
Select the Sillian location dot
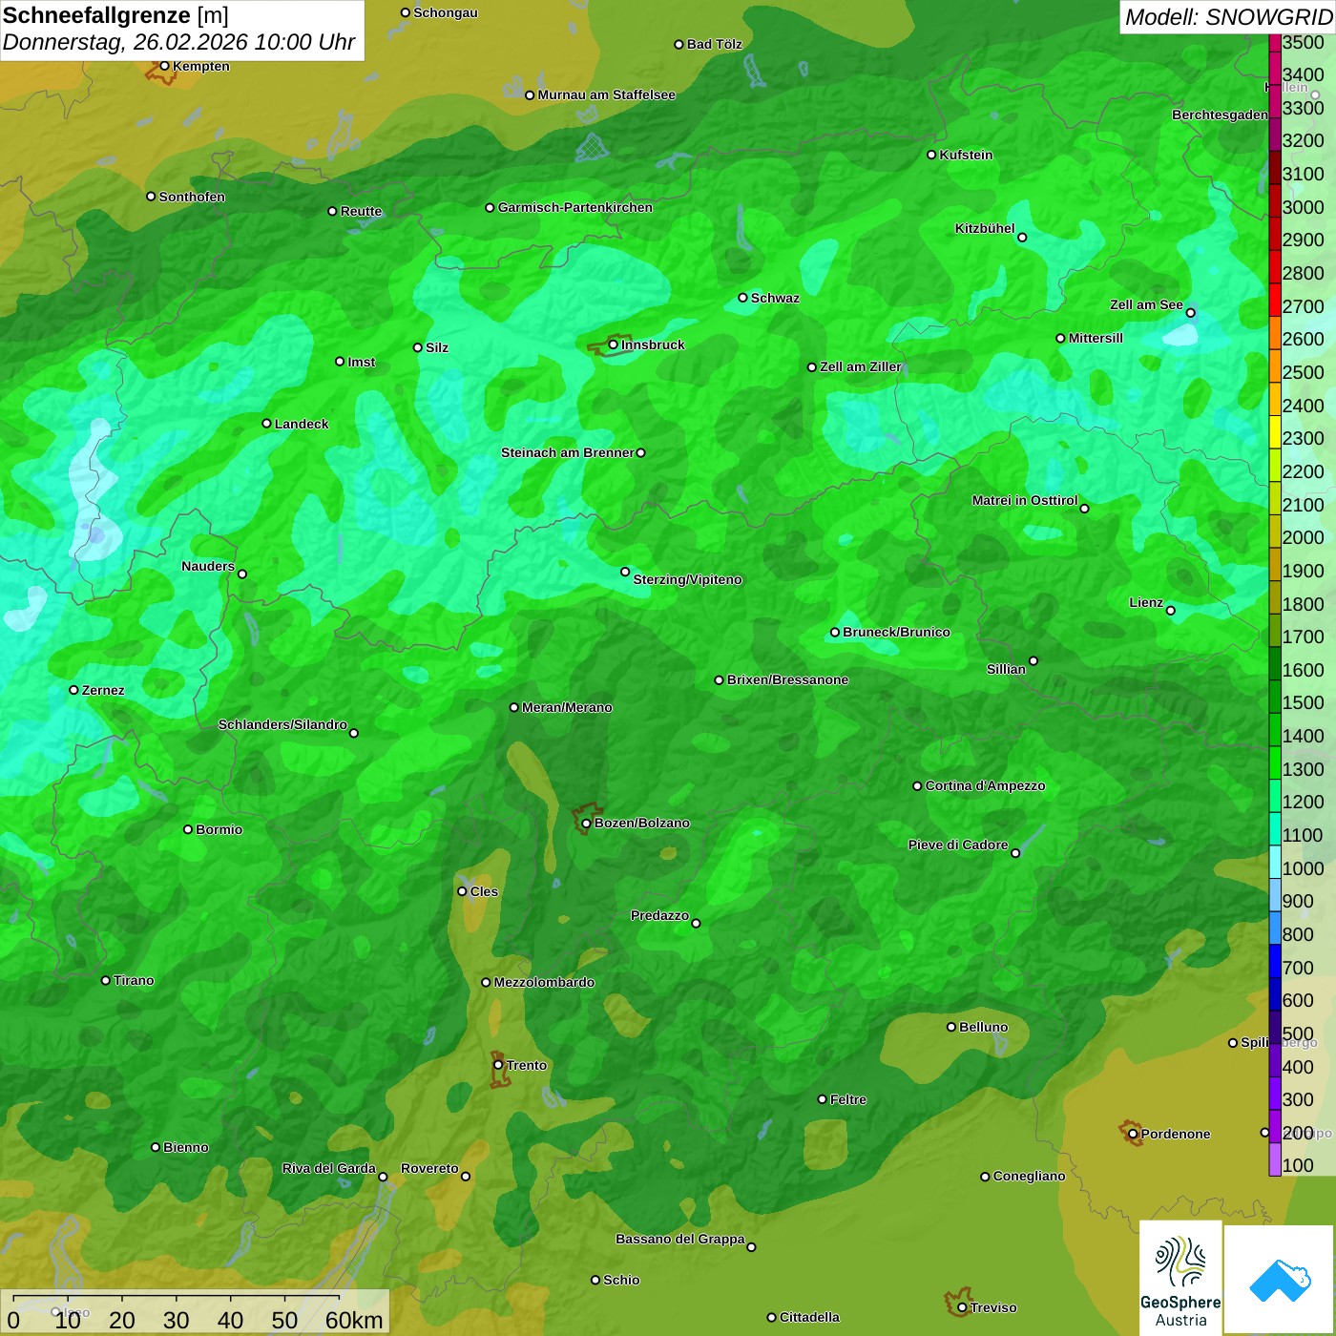pos(1033,660)
